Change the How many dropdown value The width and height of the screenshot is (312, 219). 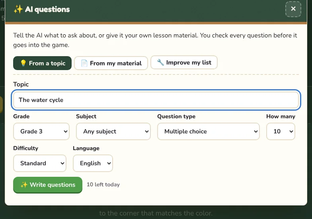click(281, 131)
